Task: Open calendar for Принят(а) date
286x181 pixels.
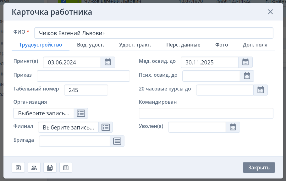Action: point(108,62)
